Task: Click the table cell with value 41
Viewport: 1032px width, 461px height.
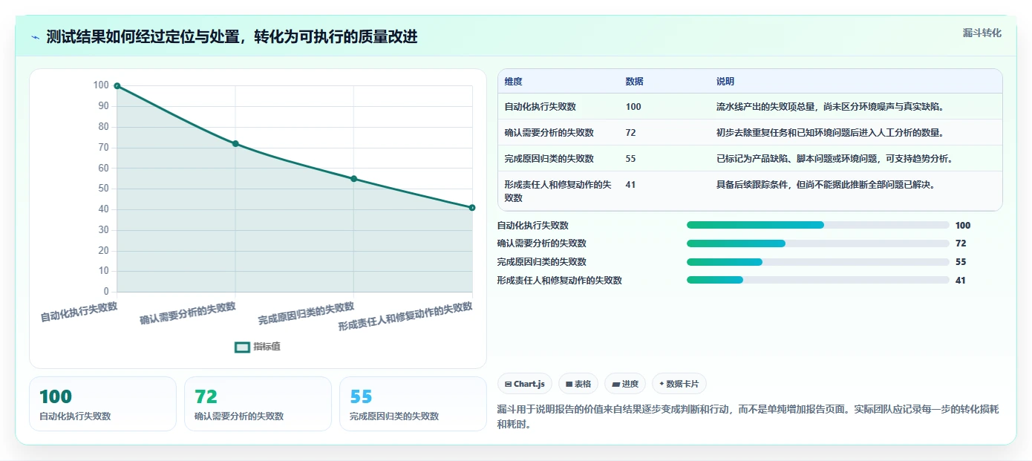Action: click(x=630, y=185)
